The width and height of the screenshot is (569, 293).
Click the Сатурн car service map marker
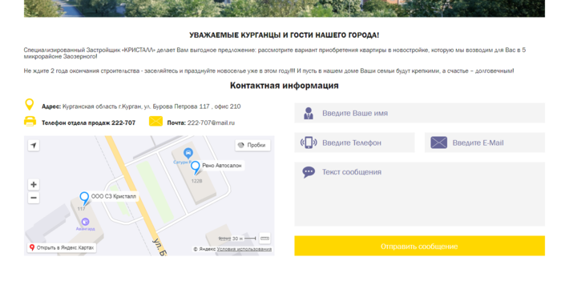(188, 153)
